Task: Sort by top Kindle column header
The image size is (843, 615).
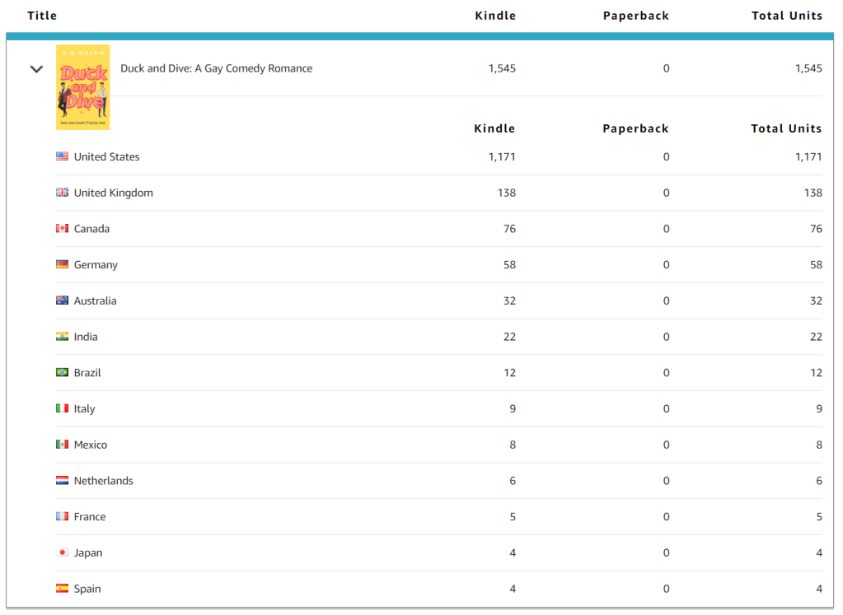Action: click(495, 16)
